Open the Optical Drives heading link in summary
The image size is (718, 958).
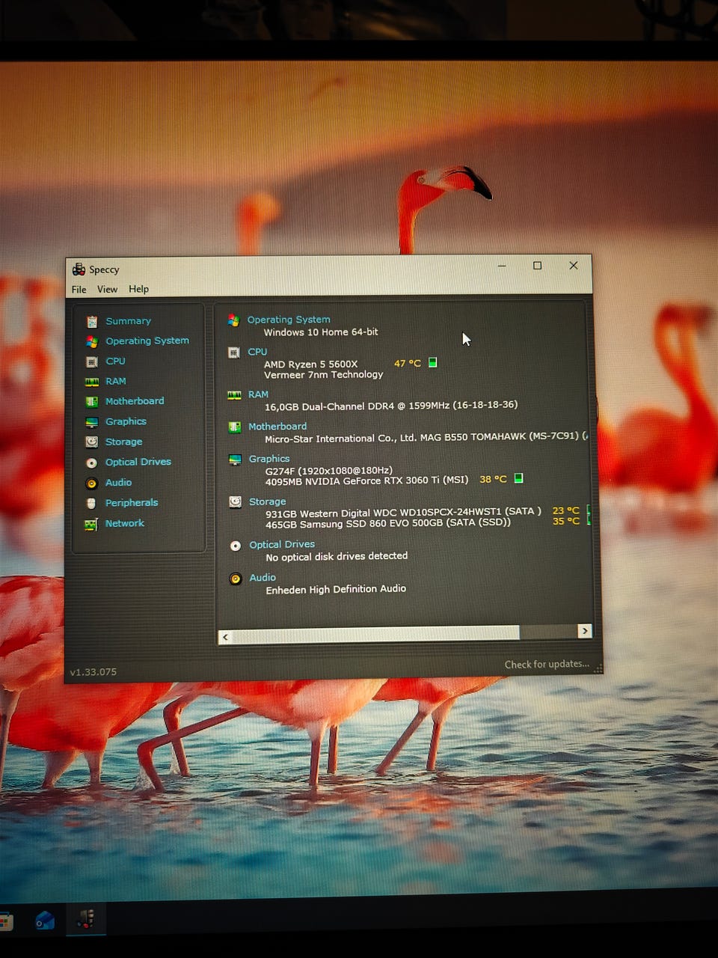[282, 545]
